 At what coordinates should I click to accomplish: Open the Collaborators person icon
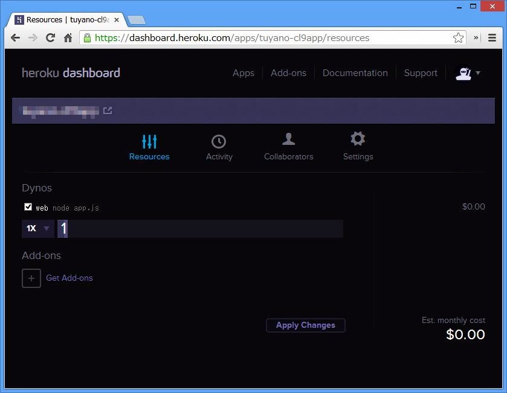click(288, 139)
